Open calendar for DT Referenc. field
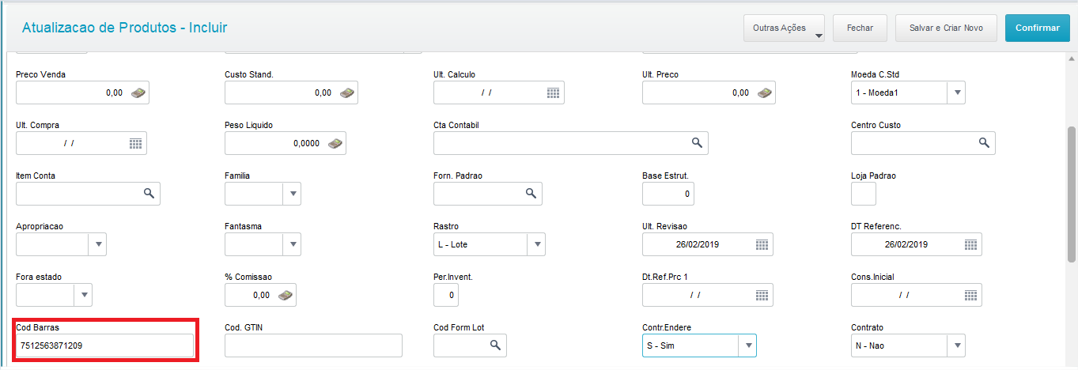The image size is (1078, 370). pyautogui.click(x=971, y=244)
